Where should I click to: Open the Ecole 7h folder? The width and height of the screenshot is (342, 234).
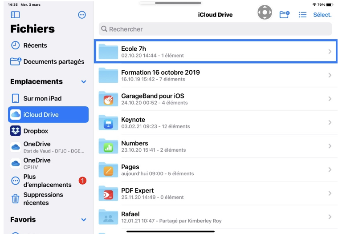(x=216, y=52)
